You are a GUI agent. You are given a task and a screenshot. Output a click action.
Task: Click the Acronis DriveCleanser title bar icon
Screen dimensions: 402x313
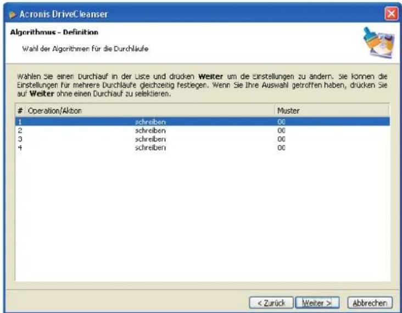point(12,14)
